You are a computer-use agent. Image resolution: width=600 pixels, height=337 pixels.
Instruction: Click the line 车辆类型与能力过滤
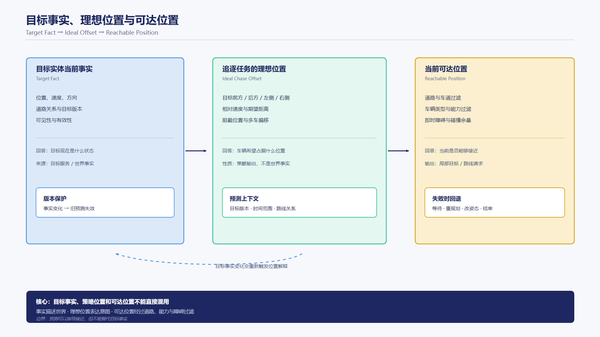pos(448,109)
